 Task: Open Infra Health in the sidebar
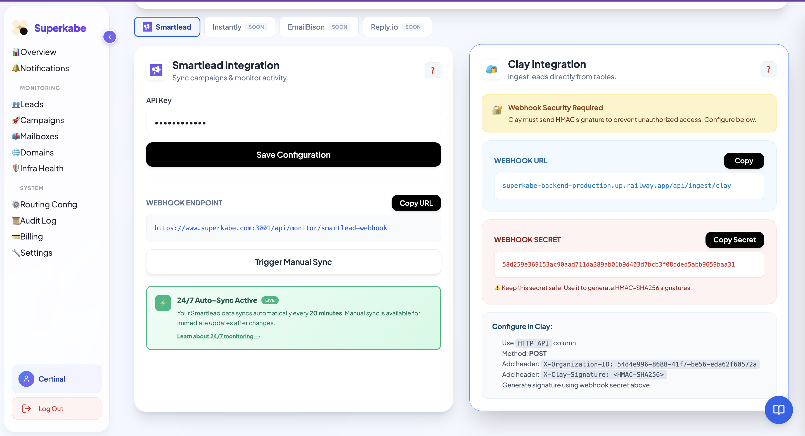coord(42,169)
